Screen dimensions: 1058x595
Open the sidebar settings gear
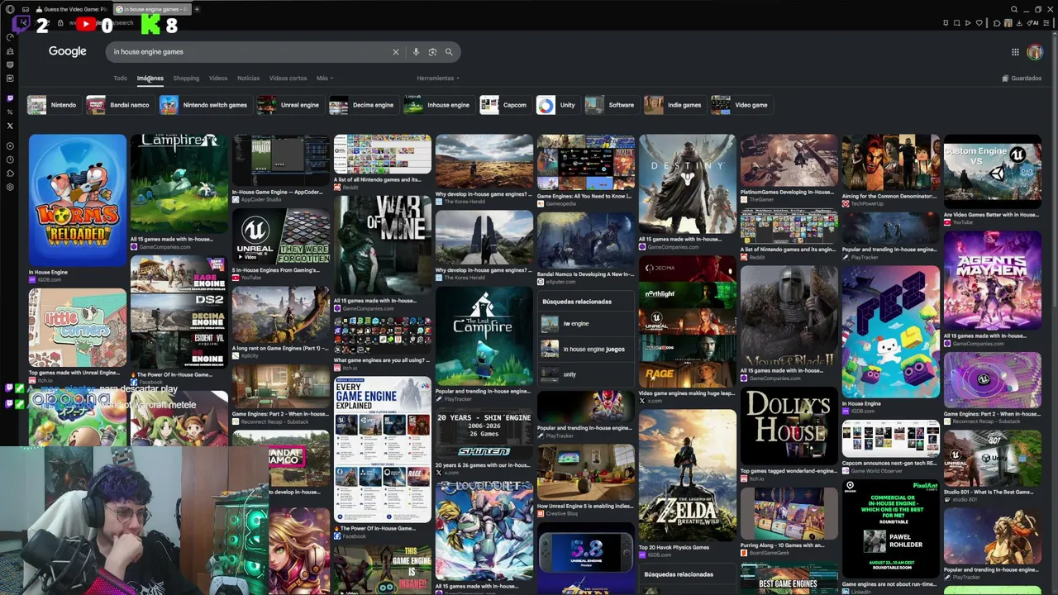pyautogui.click(x=10, y=187)
